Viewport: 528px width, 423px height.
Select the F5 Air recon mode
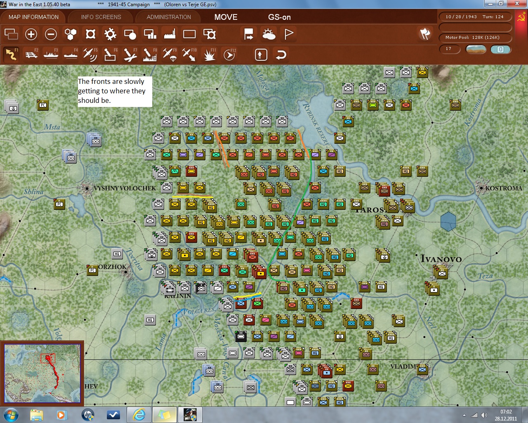90,54
